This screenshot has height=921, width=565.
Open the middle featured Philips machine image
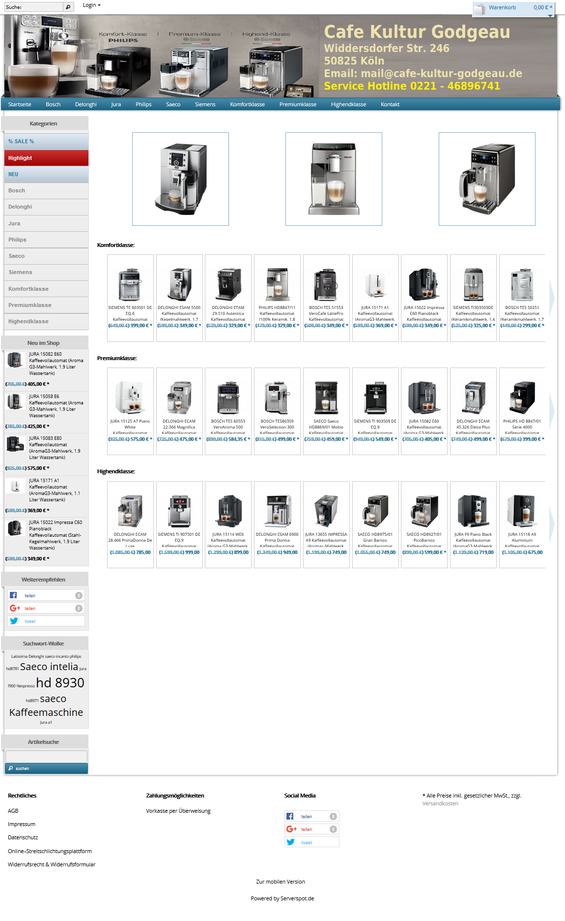[x=334, y=179]
